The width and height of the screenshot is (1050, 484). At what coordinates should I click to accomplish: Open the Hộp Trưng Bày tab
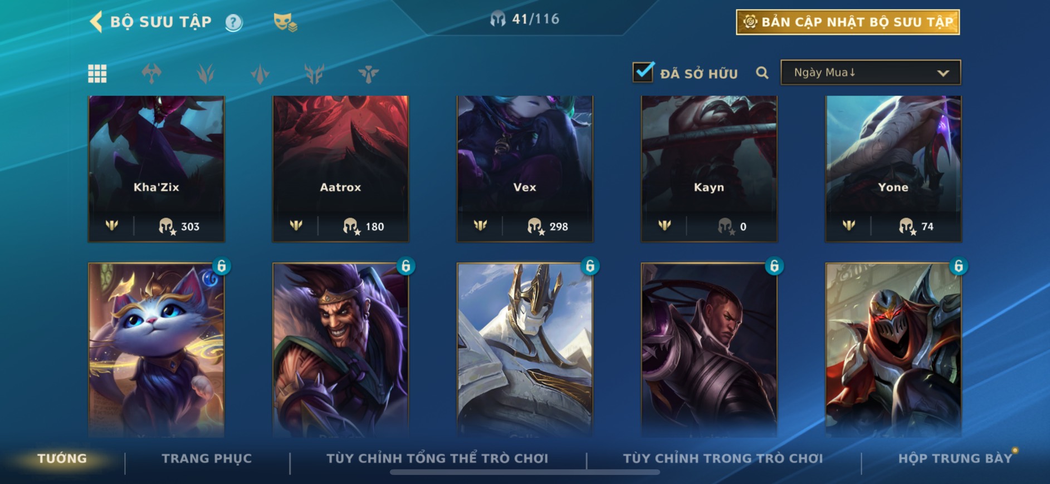click(x=955, y=458)
